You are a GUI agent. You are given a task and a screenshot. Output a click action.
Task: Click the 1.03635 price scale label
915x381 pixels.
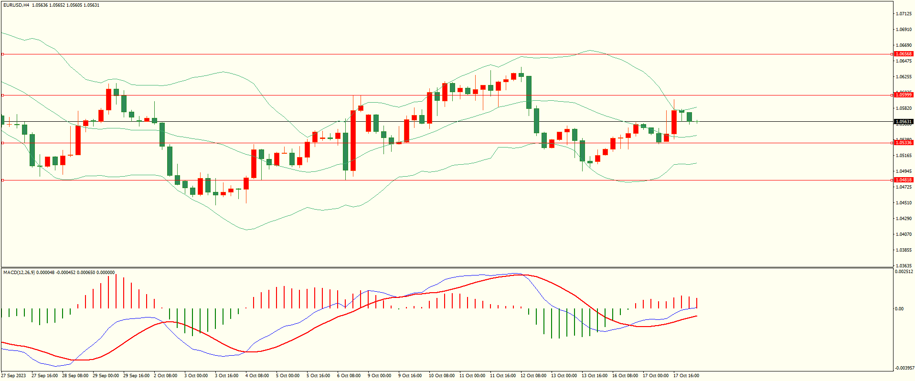pyautogui.click(x=903, y=265)
